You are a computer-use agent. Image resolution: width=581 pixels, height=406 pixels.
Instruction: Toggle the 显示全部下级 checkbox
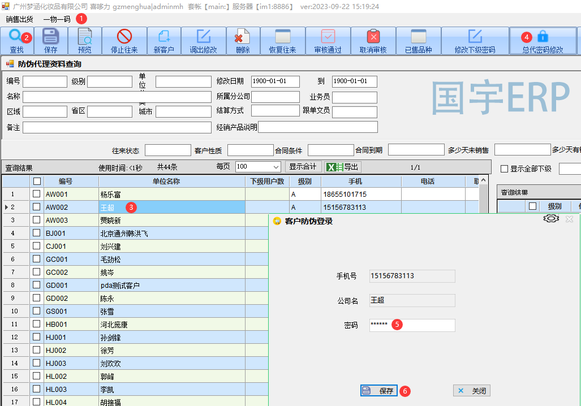click(x=505, y=169)
